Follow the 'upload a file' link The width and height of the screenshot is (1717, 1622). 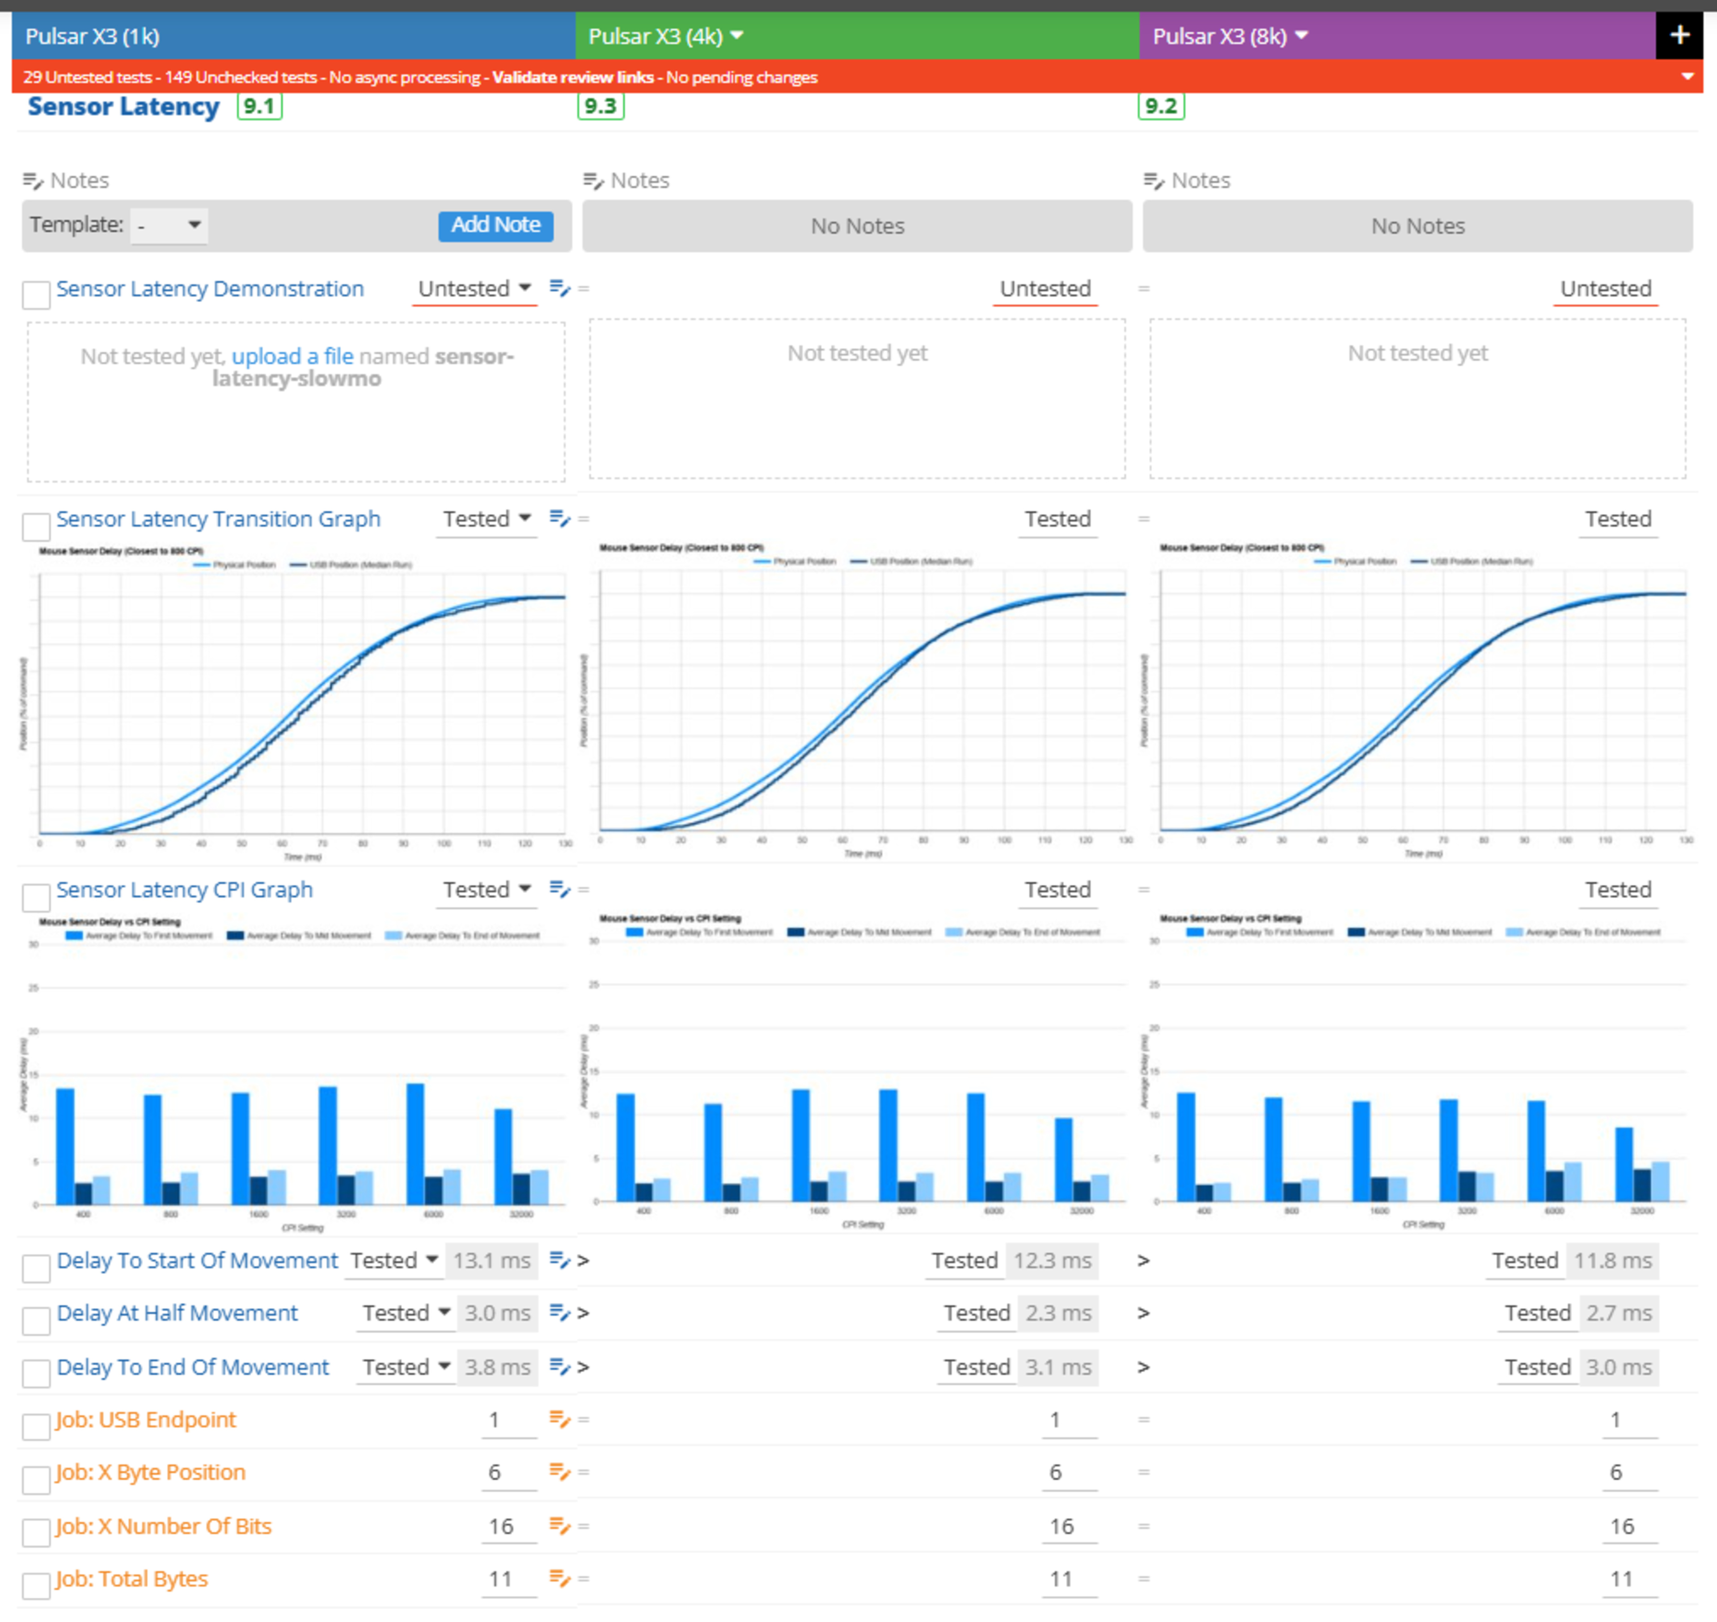click(292, 356)
